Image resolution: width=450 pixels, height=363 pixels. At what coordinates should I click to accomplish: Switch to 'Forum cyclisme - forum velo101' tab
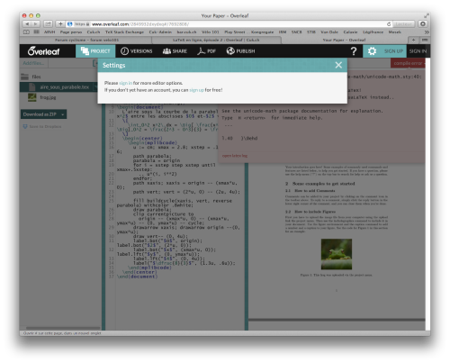(86, 40)
